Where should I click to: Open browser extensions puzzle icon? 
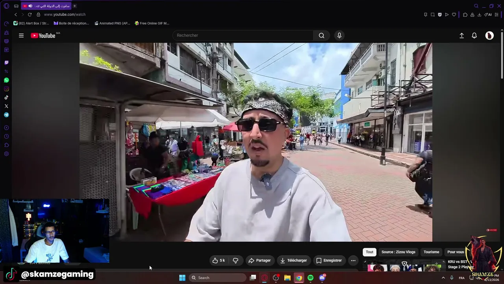465,15
